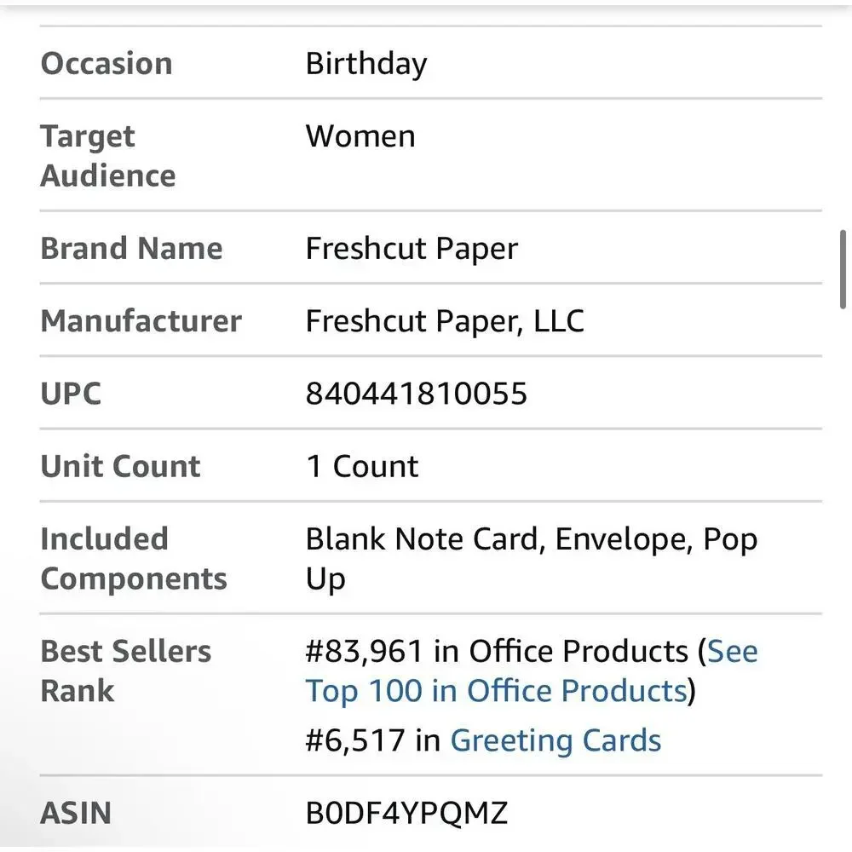
Task: Click the Unit Count label
Action: pos(121,466)
